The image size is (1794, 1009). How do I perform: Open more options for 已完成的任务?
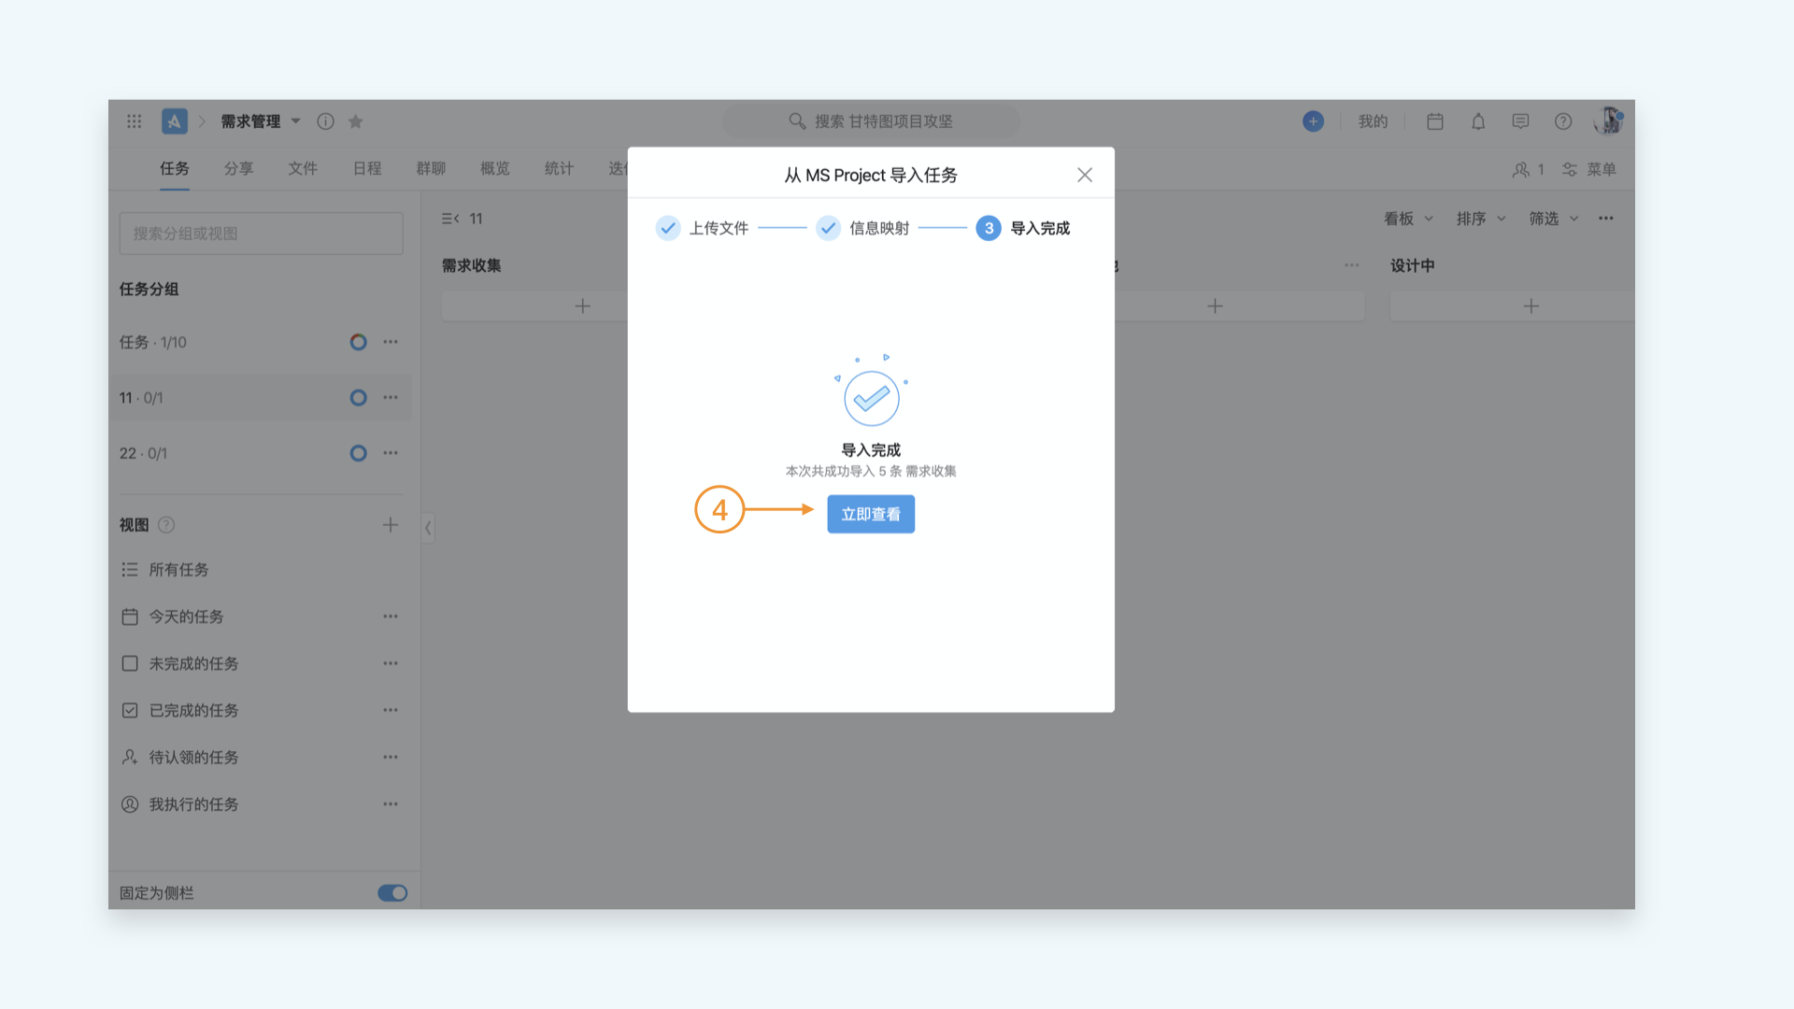391,710
